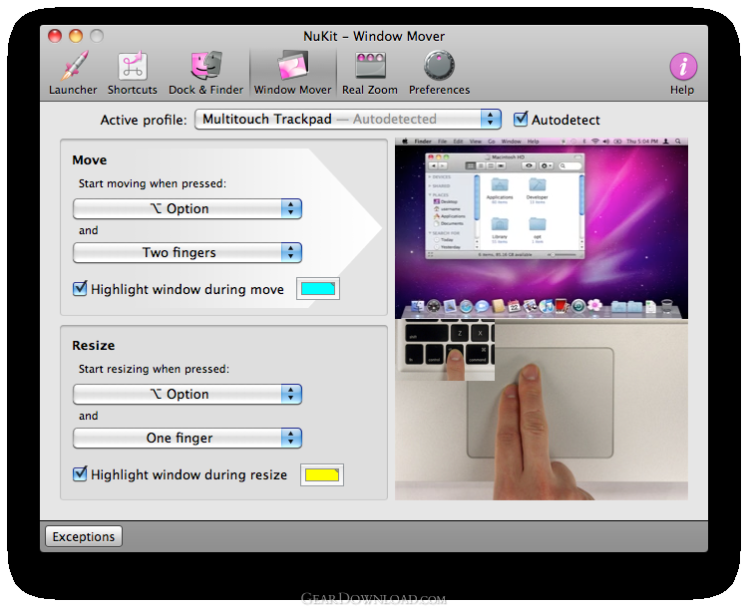
Task: Click the Finder window in the preview
Action: [x=505, y=206]
